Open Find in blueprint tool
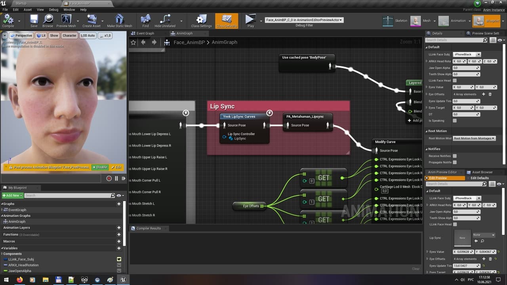This screenshot has height=285, width=507. click(x=146, y=21)
